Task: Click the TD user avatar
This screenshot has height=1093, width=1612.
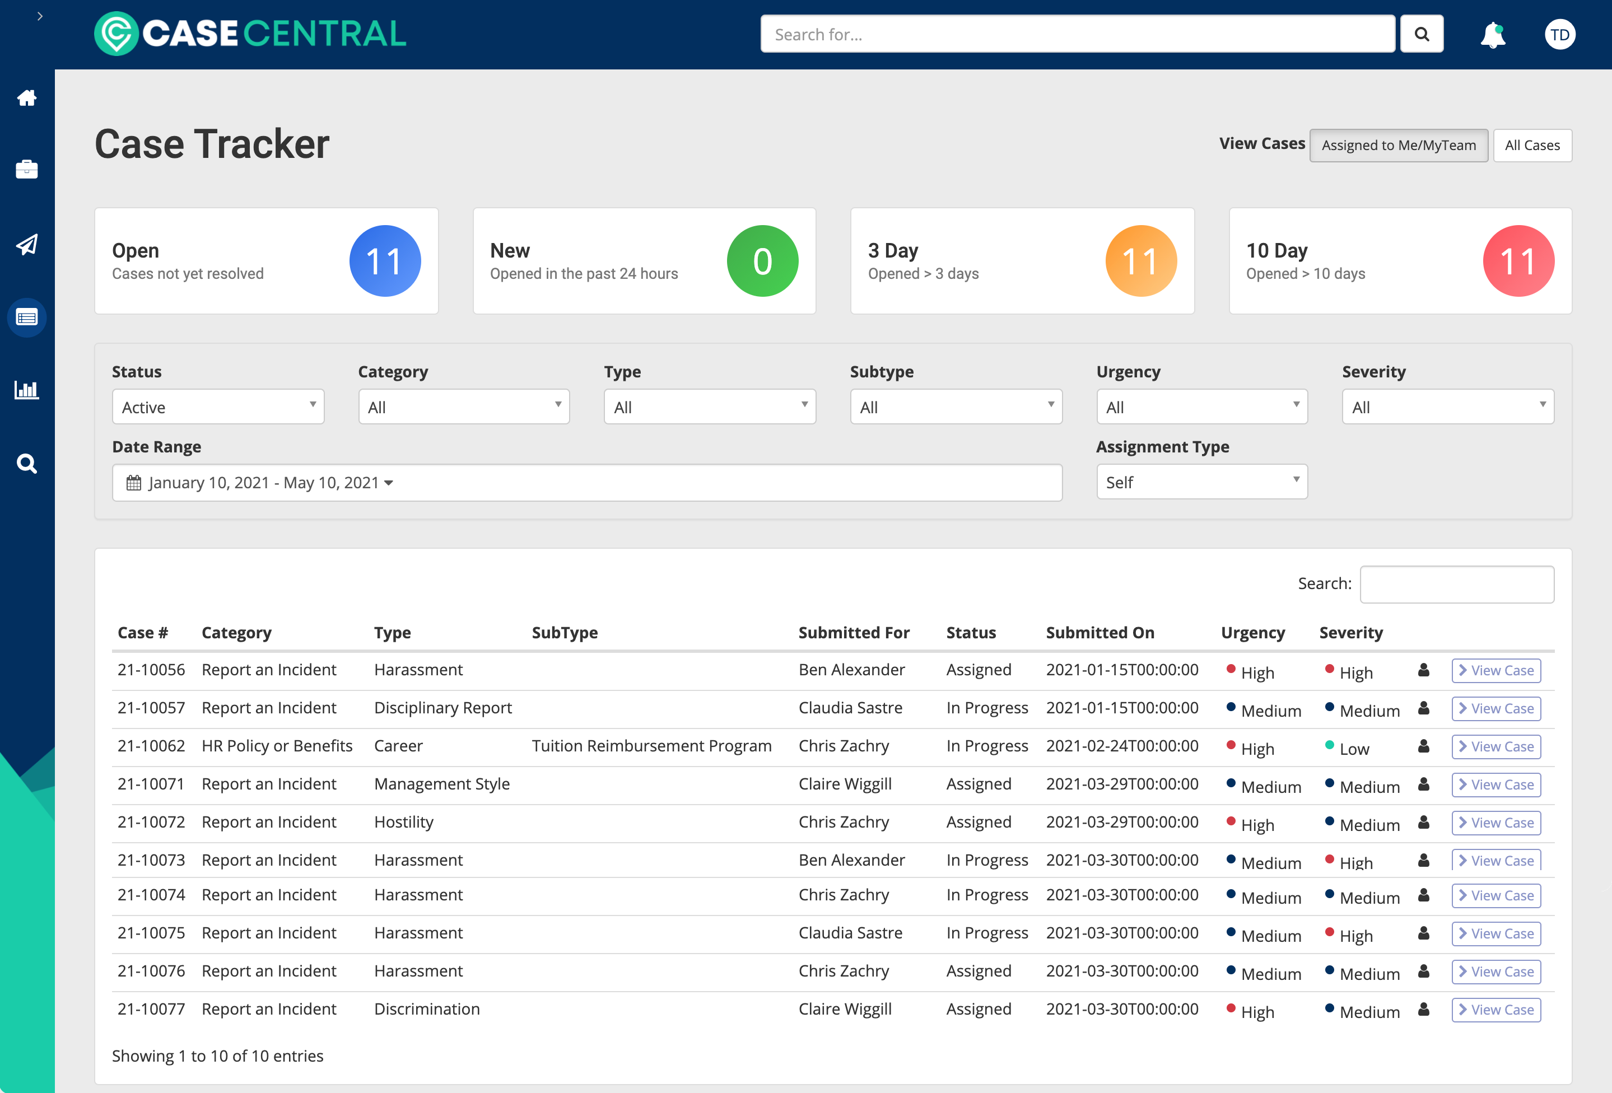Action: click(x=1560, y=34)
